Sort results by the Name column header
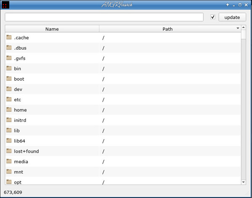This screenshot has width=252, height=198. coord(52,29)
